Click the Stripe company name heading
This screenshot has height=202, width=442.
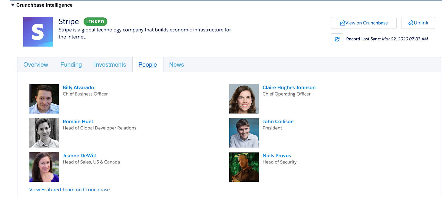pos(69,21)
